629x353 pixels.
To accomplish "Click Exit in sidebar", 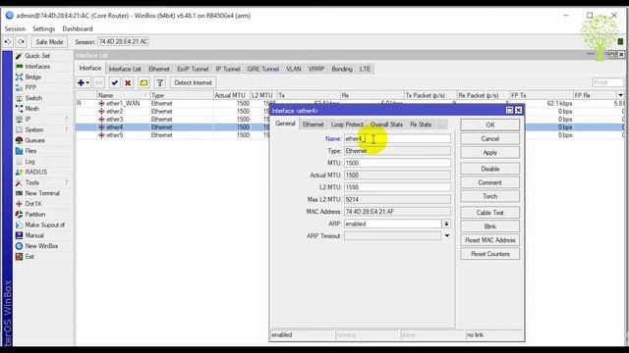I will [29, 257].
